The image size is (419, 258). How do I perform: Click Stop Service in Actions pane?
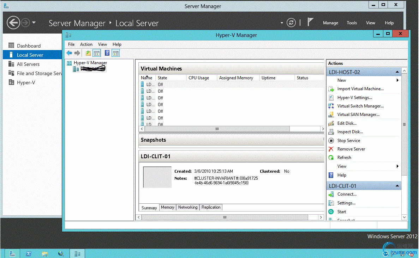pos(348,141)
